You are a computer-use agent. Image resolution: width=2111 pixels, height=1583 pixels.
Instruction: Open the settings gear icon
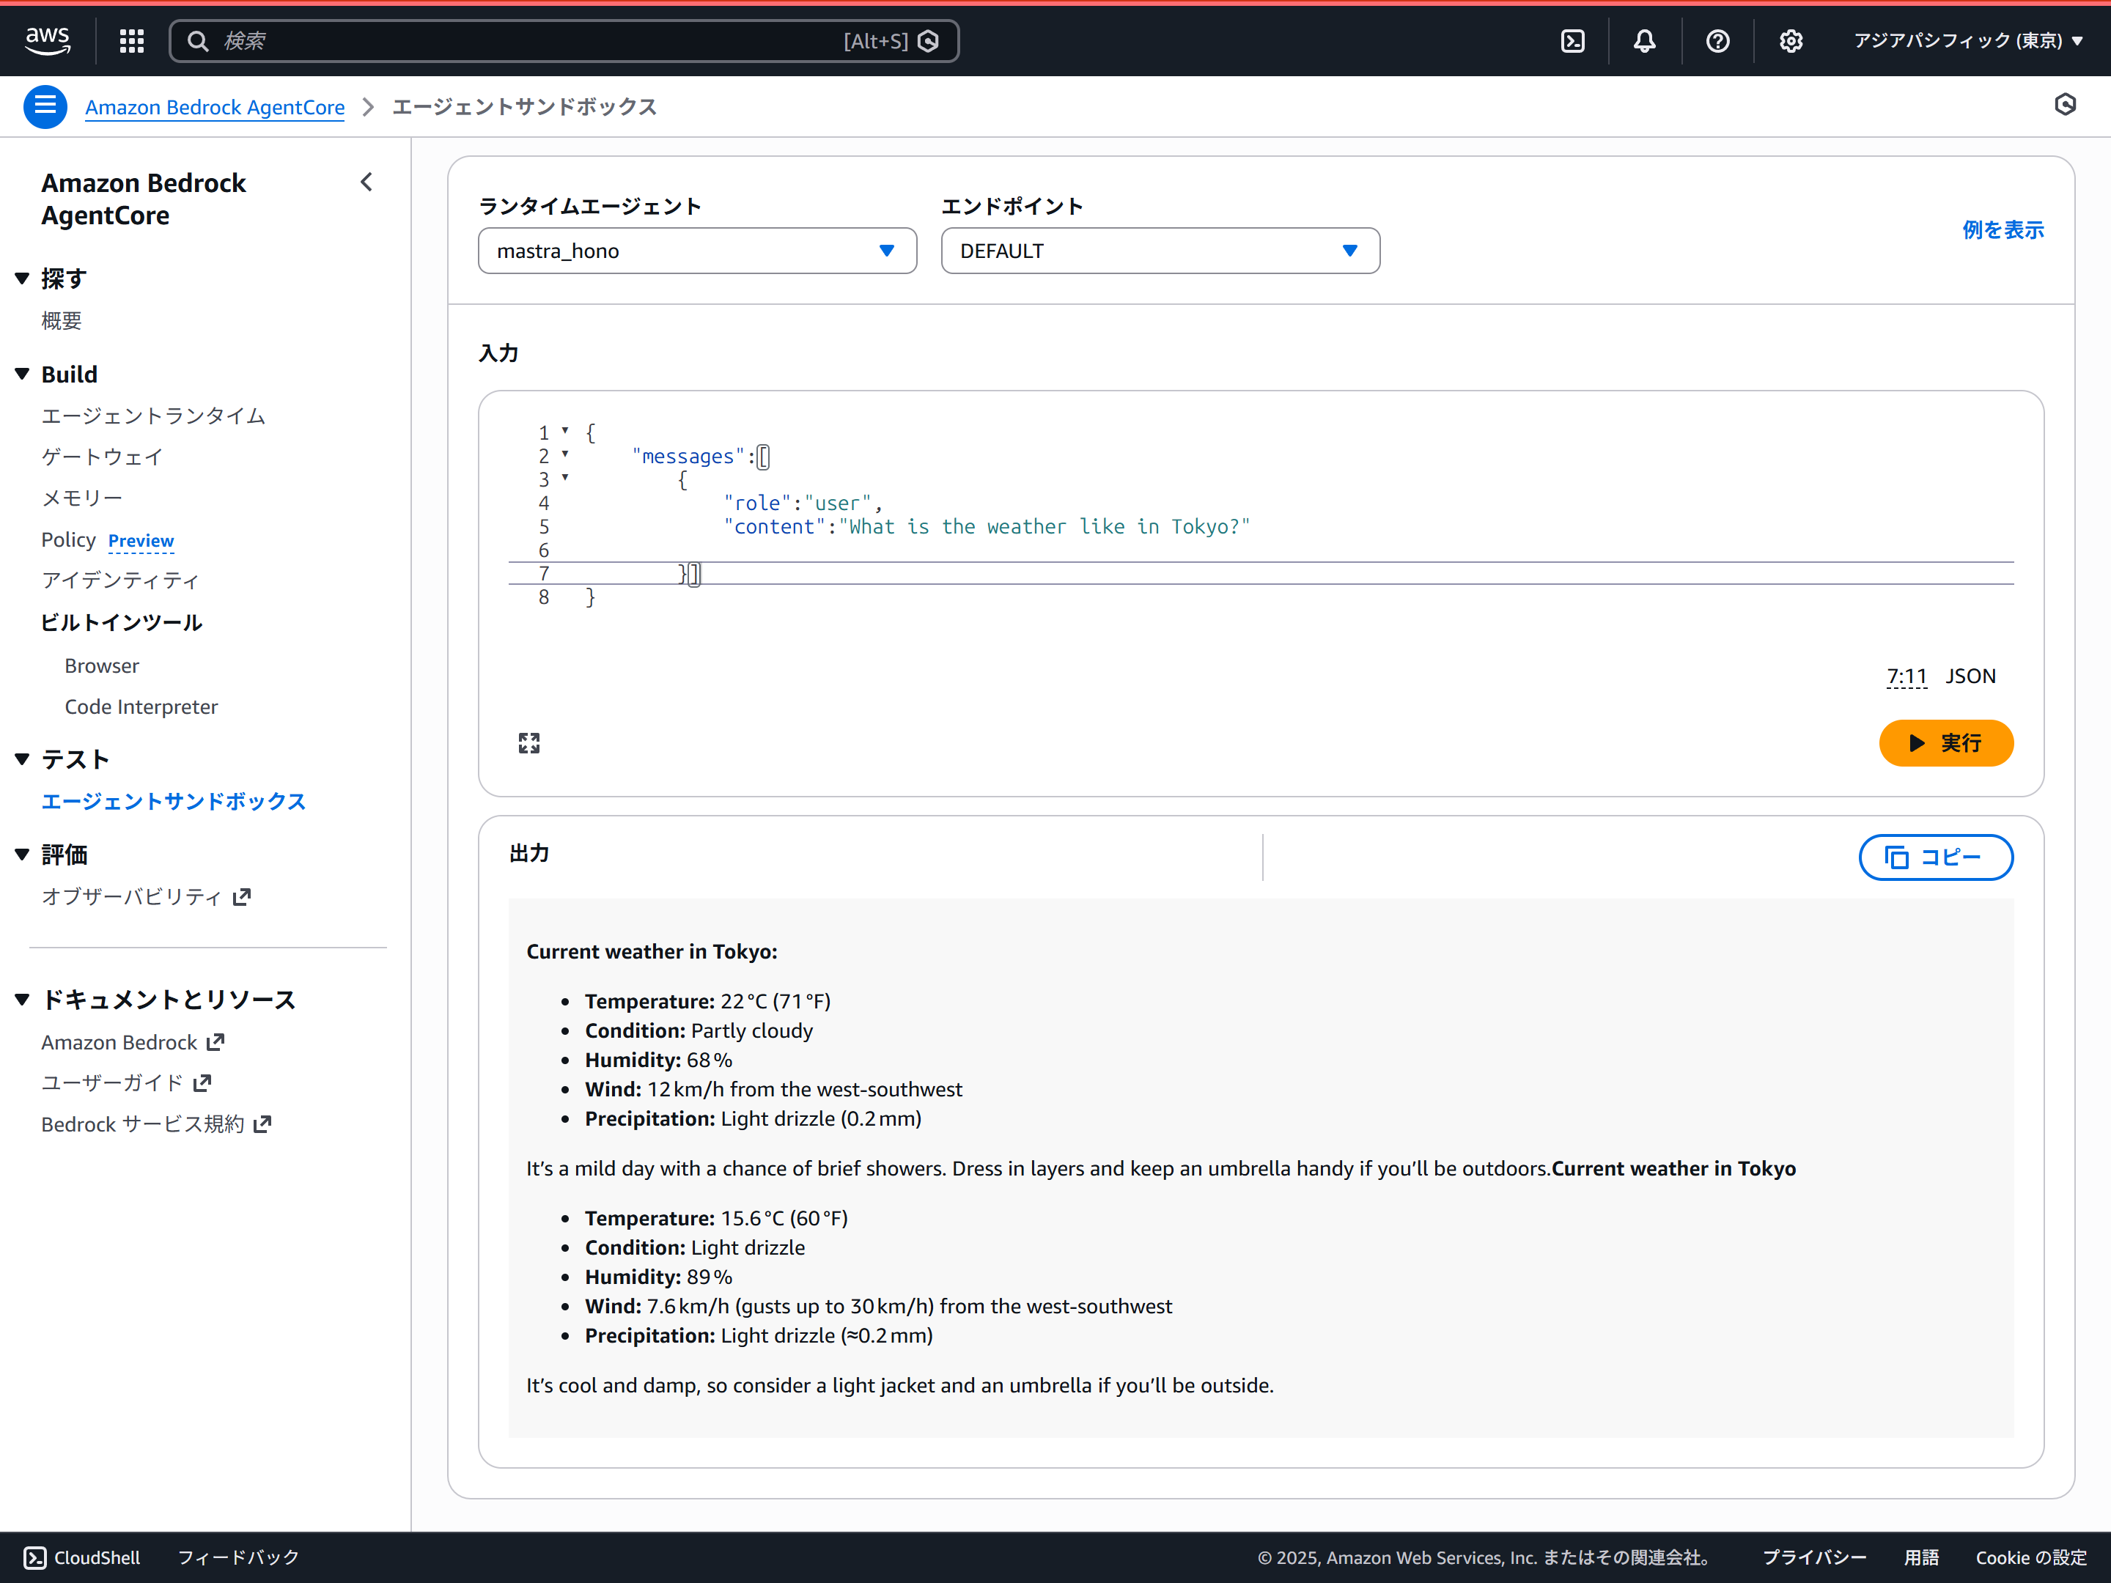click(x=1791, y=40)
